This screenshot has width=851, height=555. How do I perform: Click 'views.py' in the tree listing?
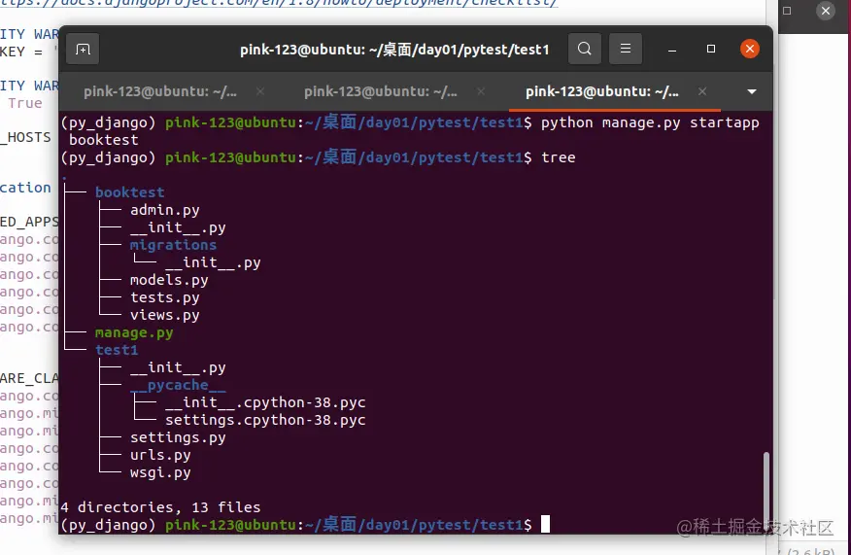[x=165, y=315]
